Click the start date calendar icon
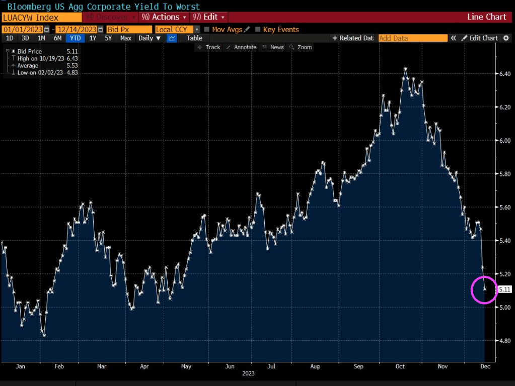 point(47,30)
